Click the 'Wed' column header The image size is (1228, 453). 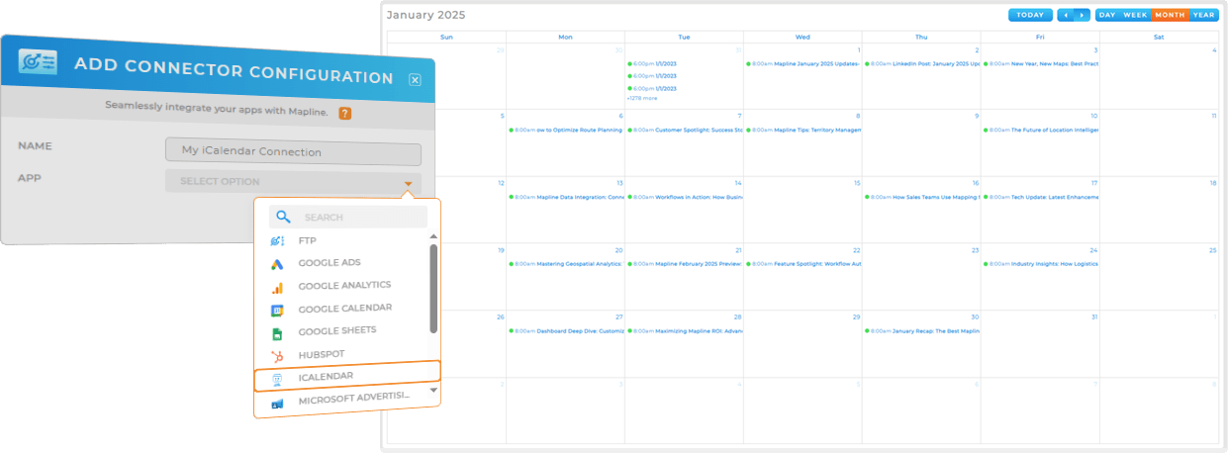(803, 37)
